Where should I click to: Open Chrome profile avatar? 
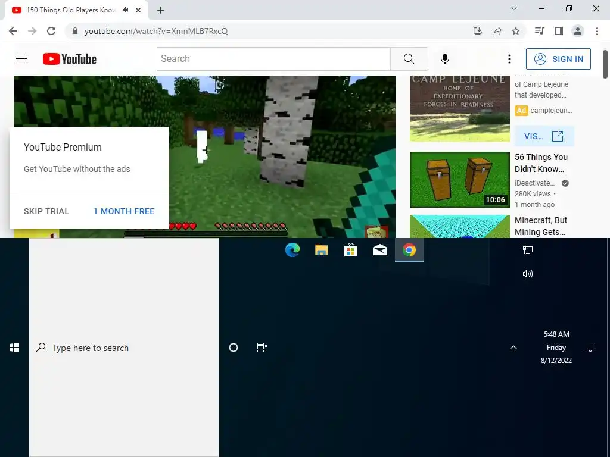578,31
